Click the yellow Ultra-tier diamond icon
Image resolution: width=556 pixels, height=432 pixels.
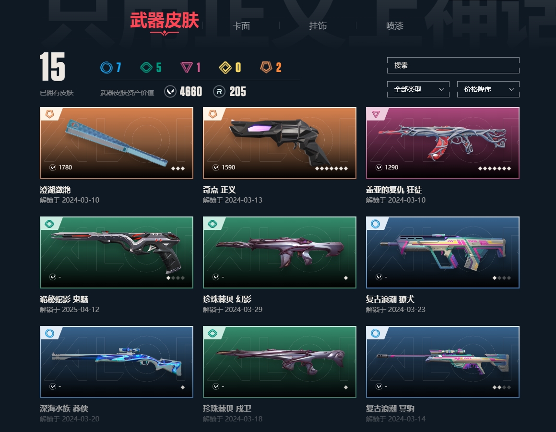point(225,67)
